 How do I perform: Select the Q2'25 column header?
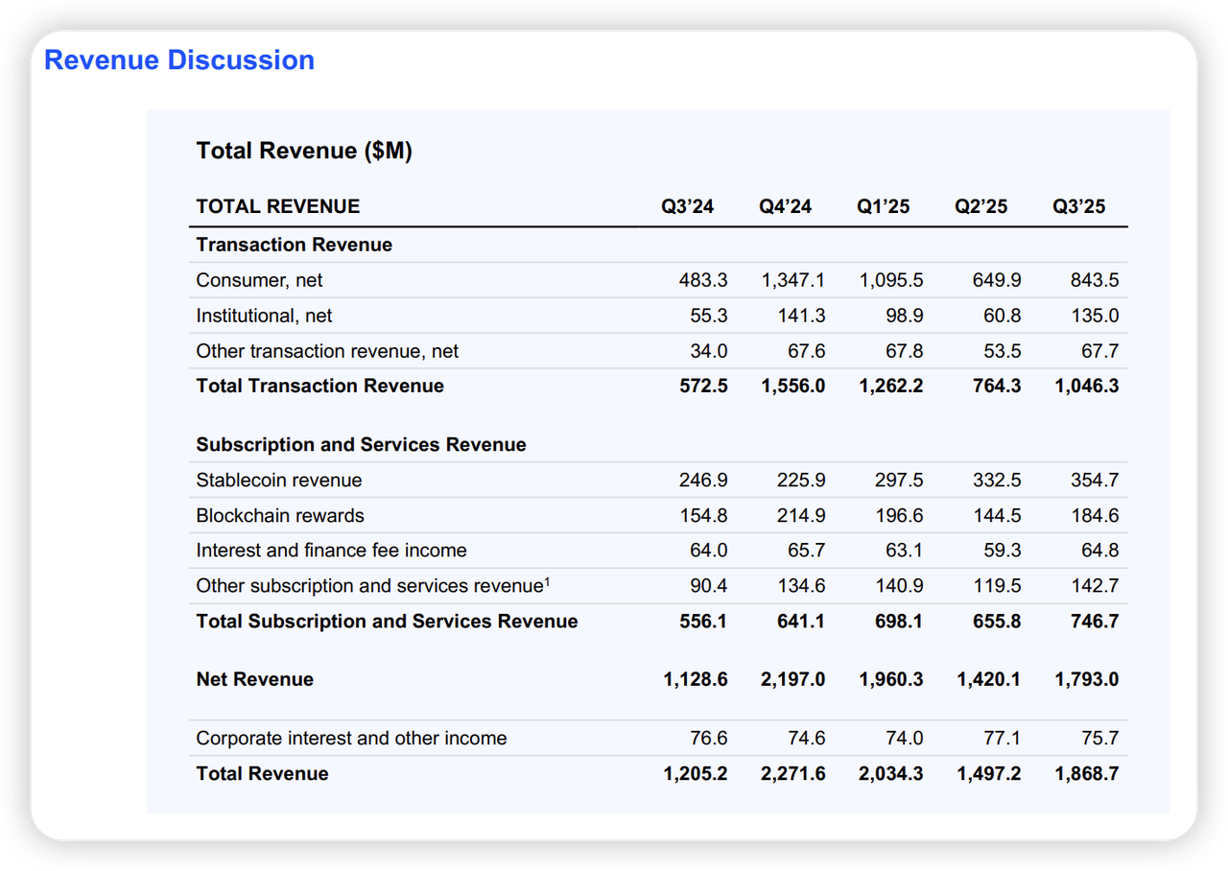pyautogui.click(x=980, y=206)
